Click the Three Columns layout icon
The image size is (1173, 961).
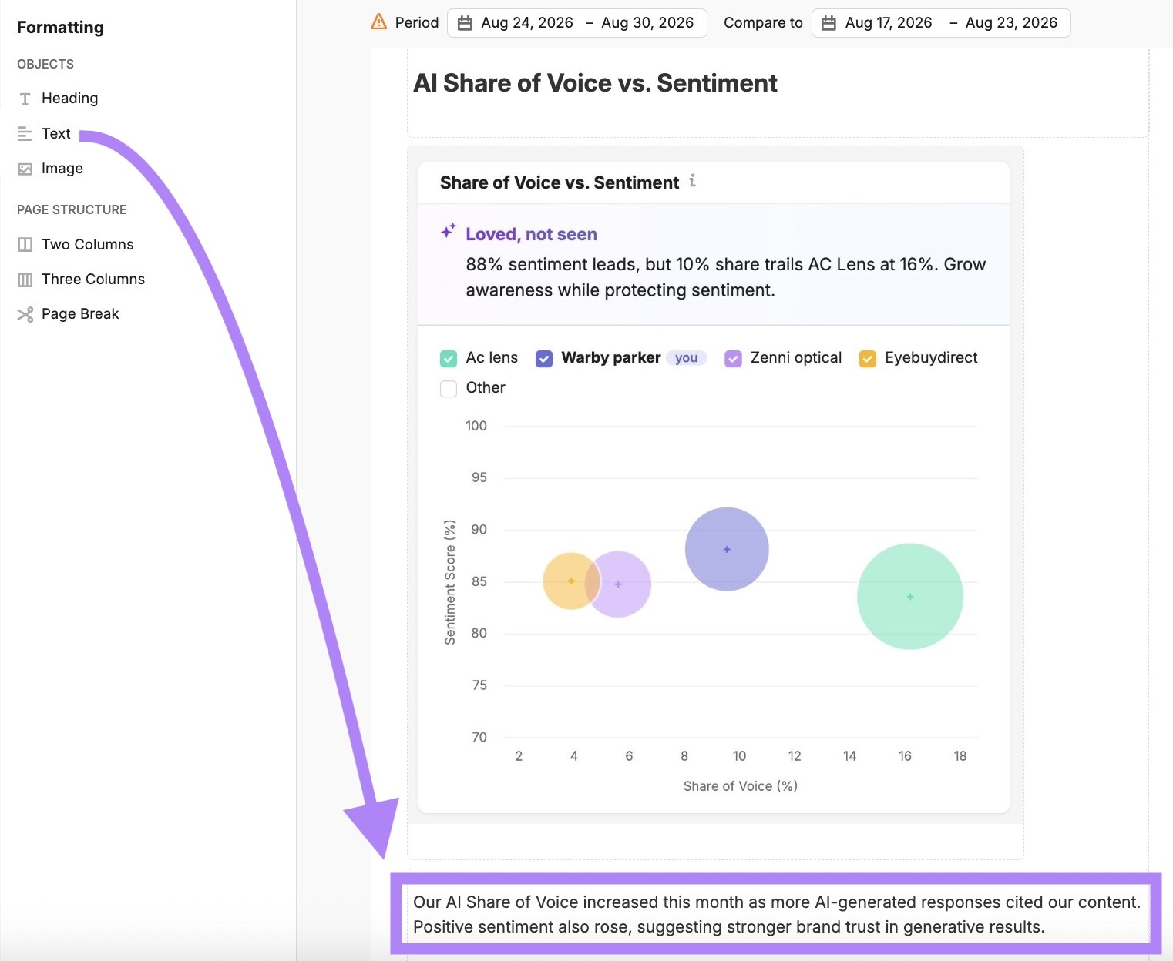[x=25, y=280]
